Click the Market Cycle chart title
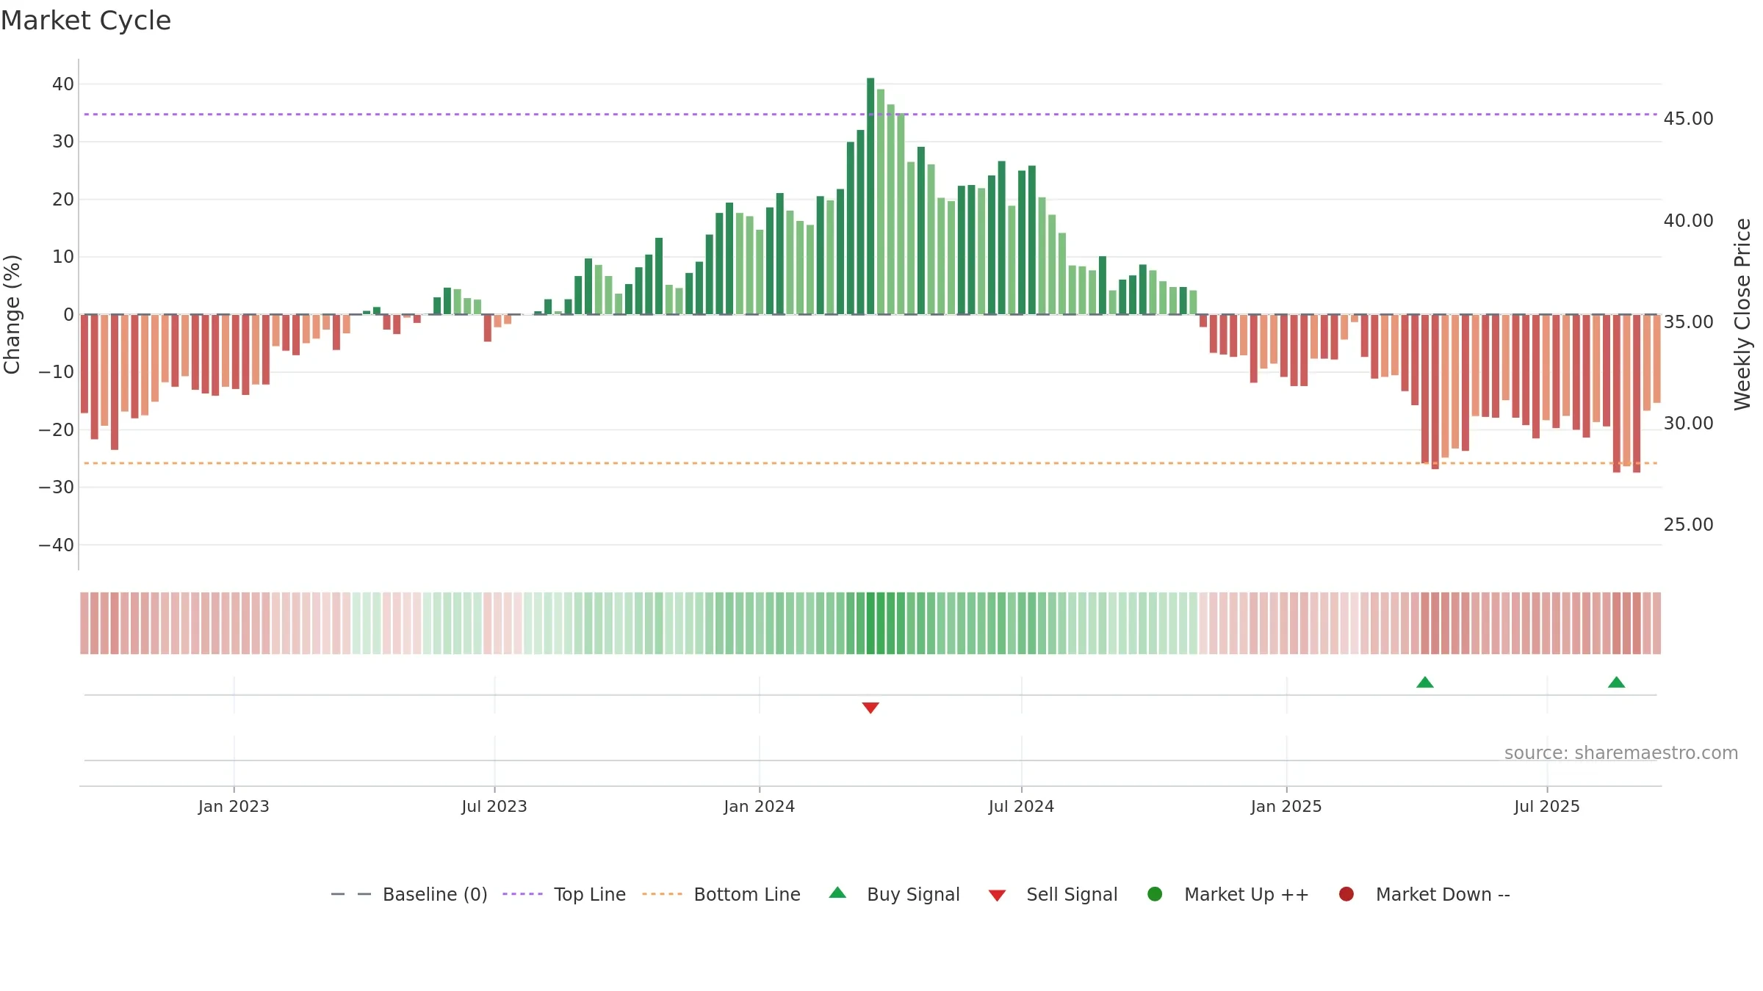Screen dimensions: 1763x991 86,21
